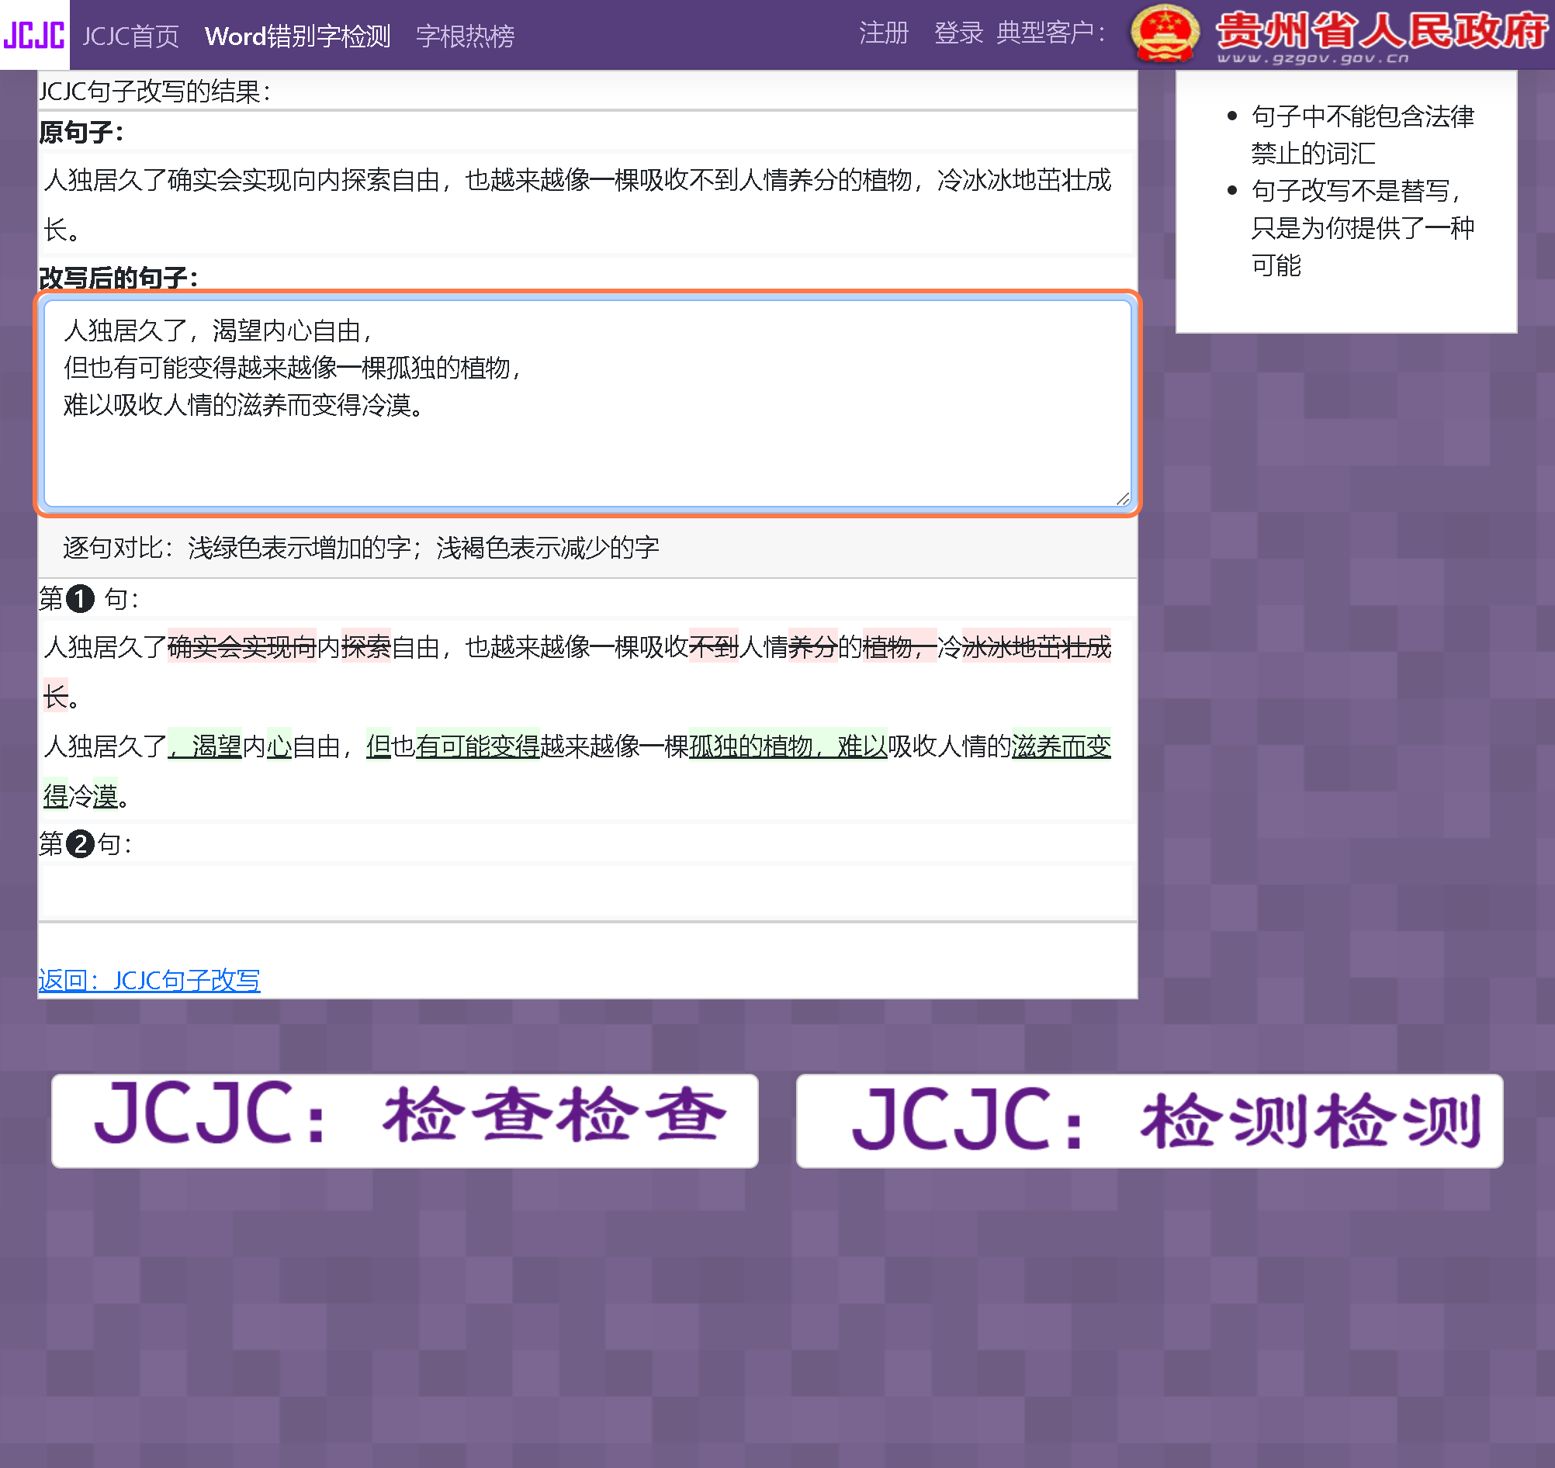This screenshot has width=1555, height=1468.
Task: Click the original sentence text 人独居久了确实会
Action: coord(143,180)
